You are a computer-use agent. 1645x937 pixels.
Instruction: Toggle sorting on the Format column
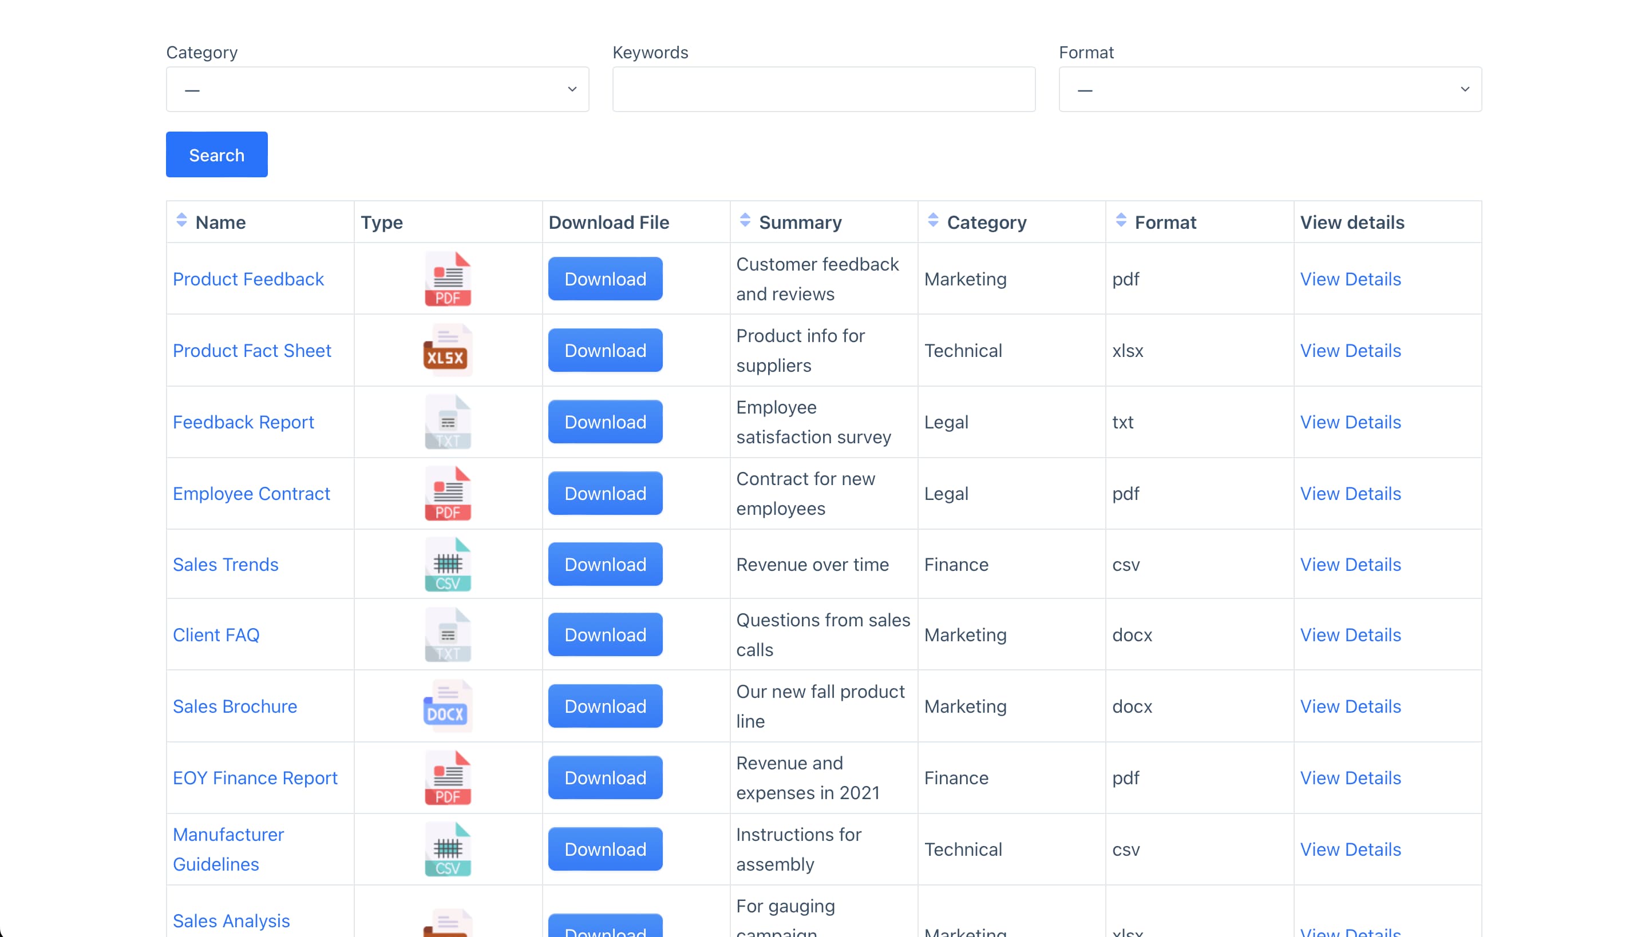(x=1122, y=220)
